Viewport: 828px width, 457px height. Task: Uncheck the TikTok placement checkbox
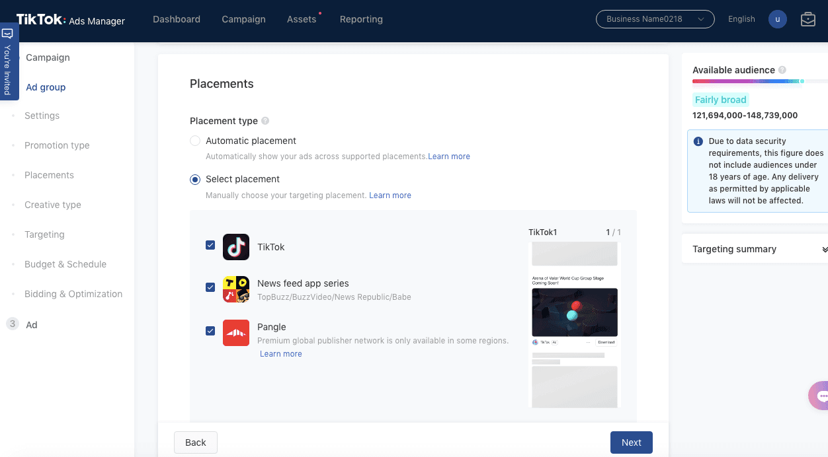210,245
